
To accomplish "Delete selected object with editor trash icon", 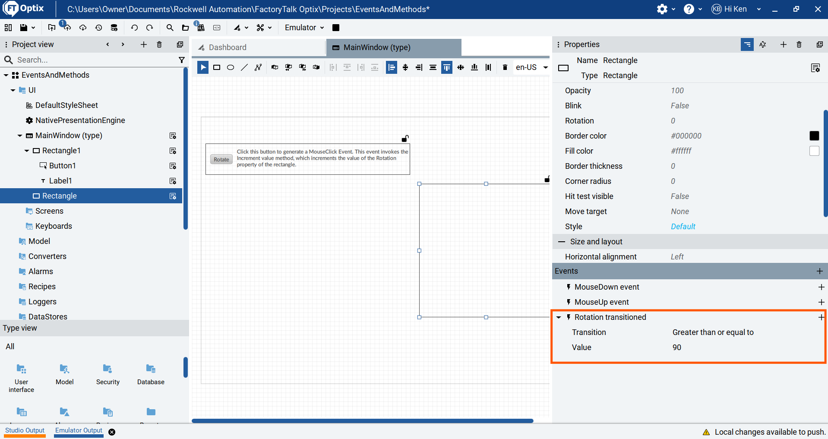I will 505,67.
